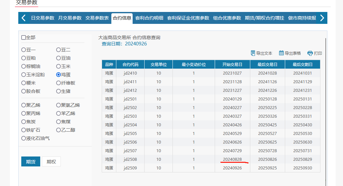Choose the 胶合板 radio option
The image size is (343, 186).
coord(23,91)
